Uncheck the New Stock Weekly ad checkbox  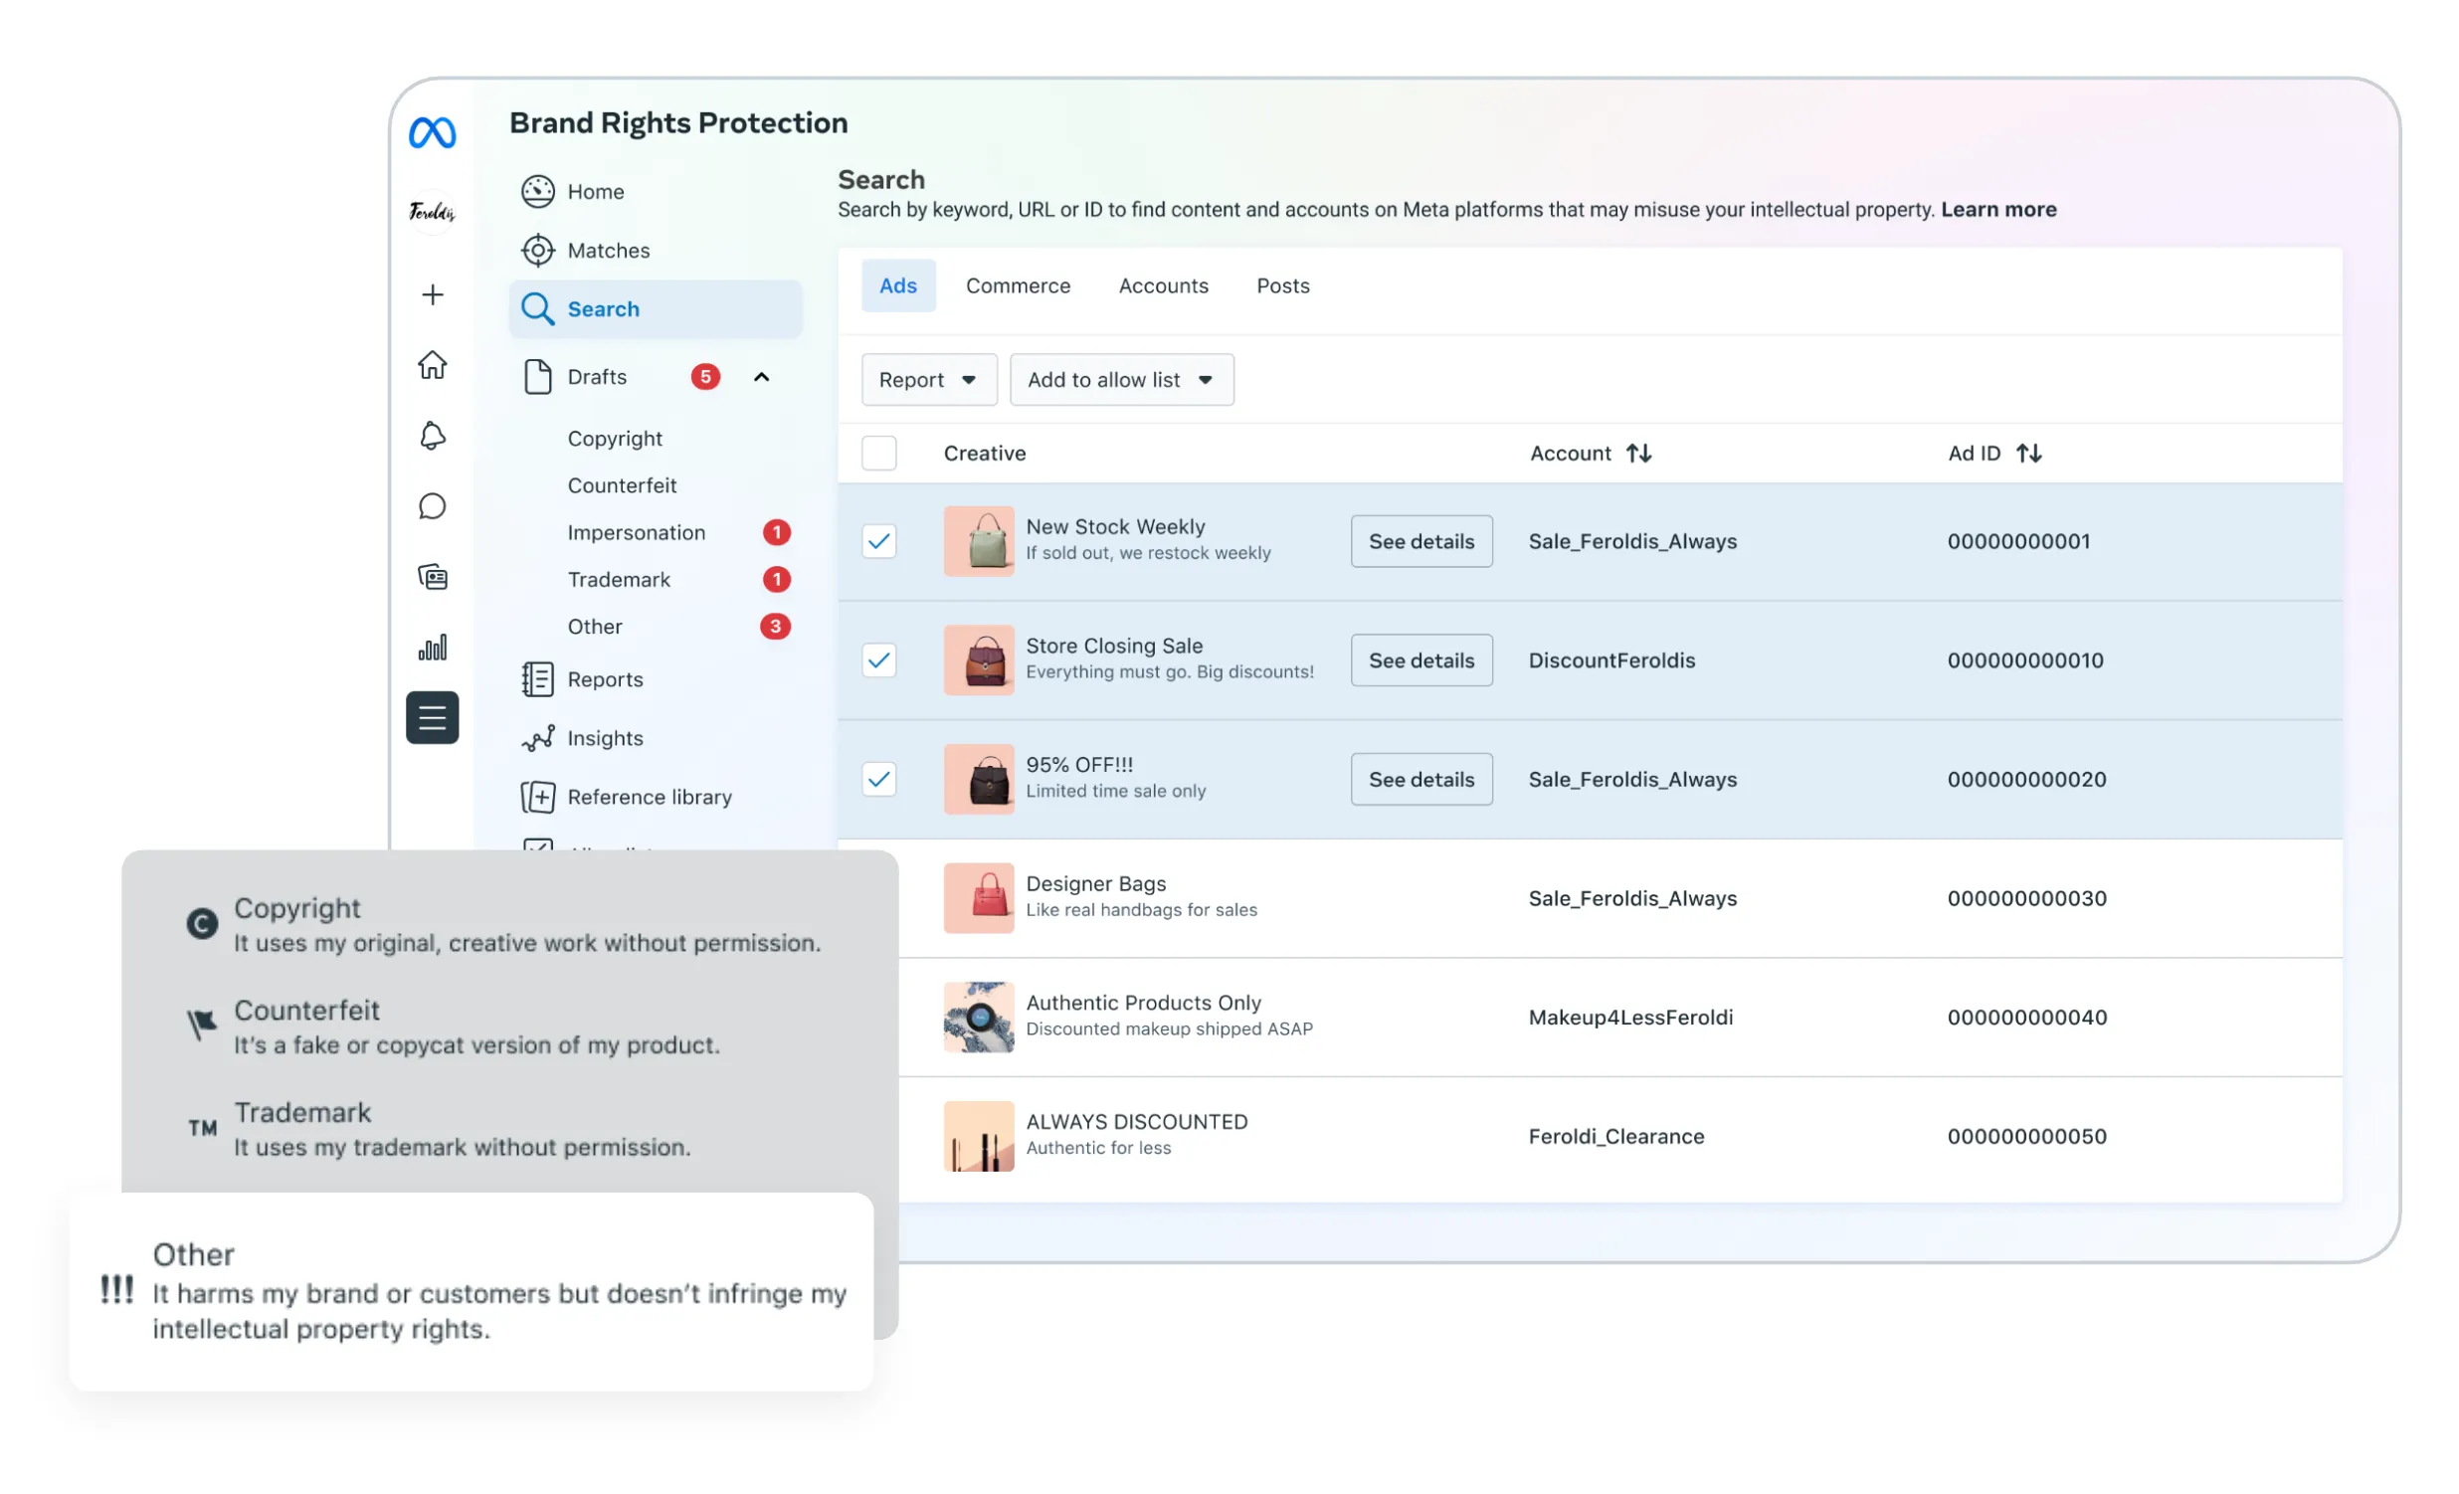[x=878, y=541]
